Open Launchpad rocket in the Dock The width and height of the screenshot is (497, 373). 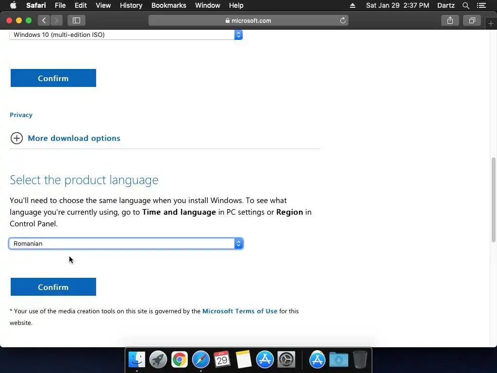[158, 360]
